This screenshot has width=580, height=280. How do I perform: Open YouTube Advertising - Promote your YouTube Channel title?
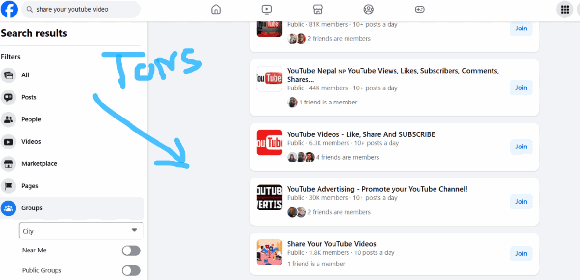377,189
